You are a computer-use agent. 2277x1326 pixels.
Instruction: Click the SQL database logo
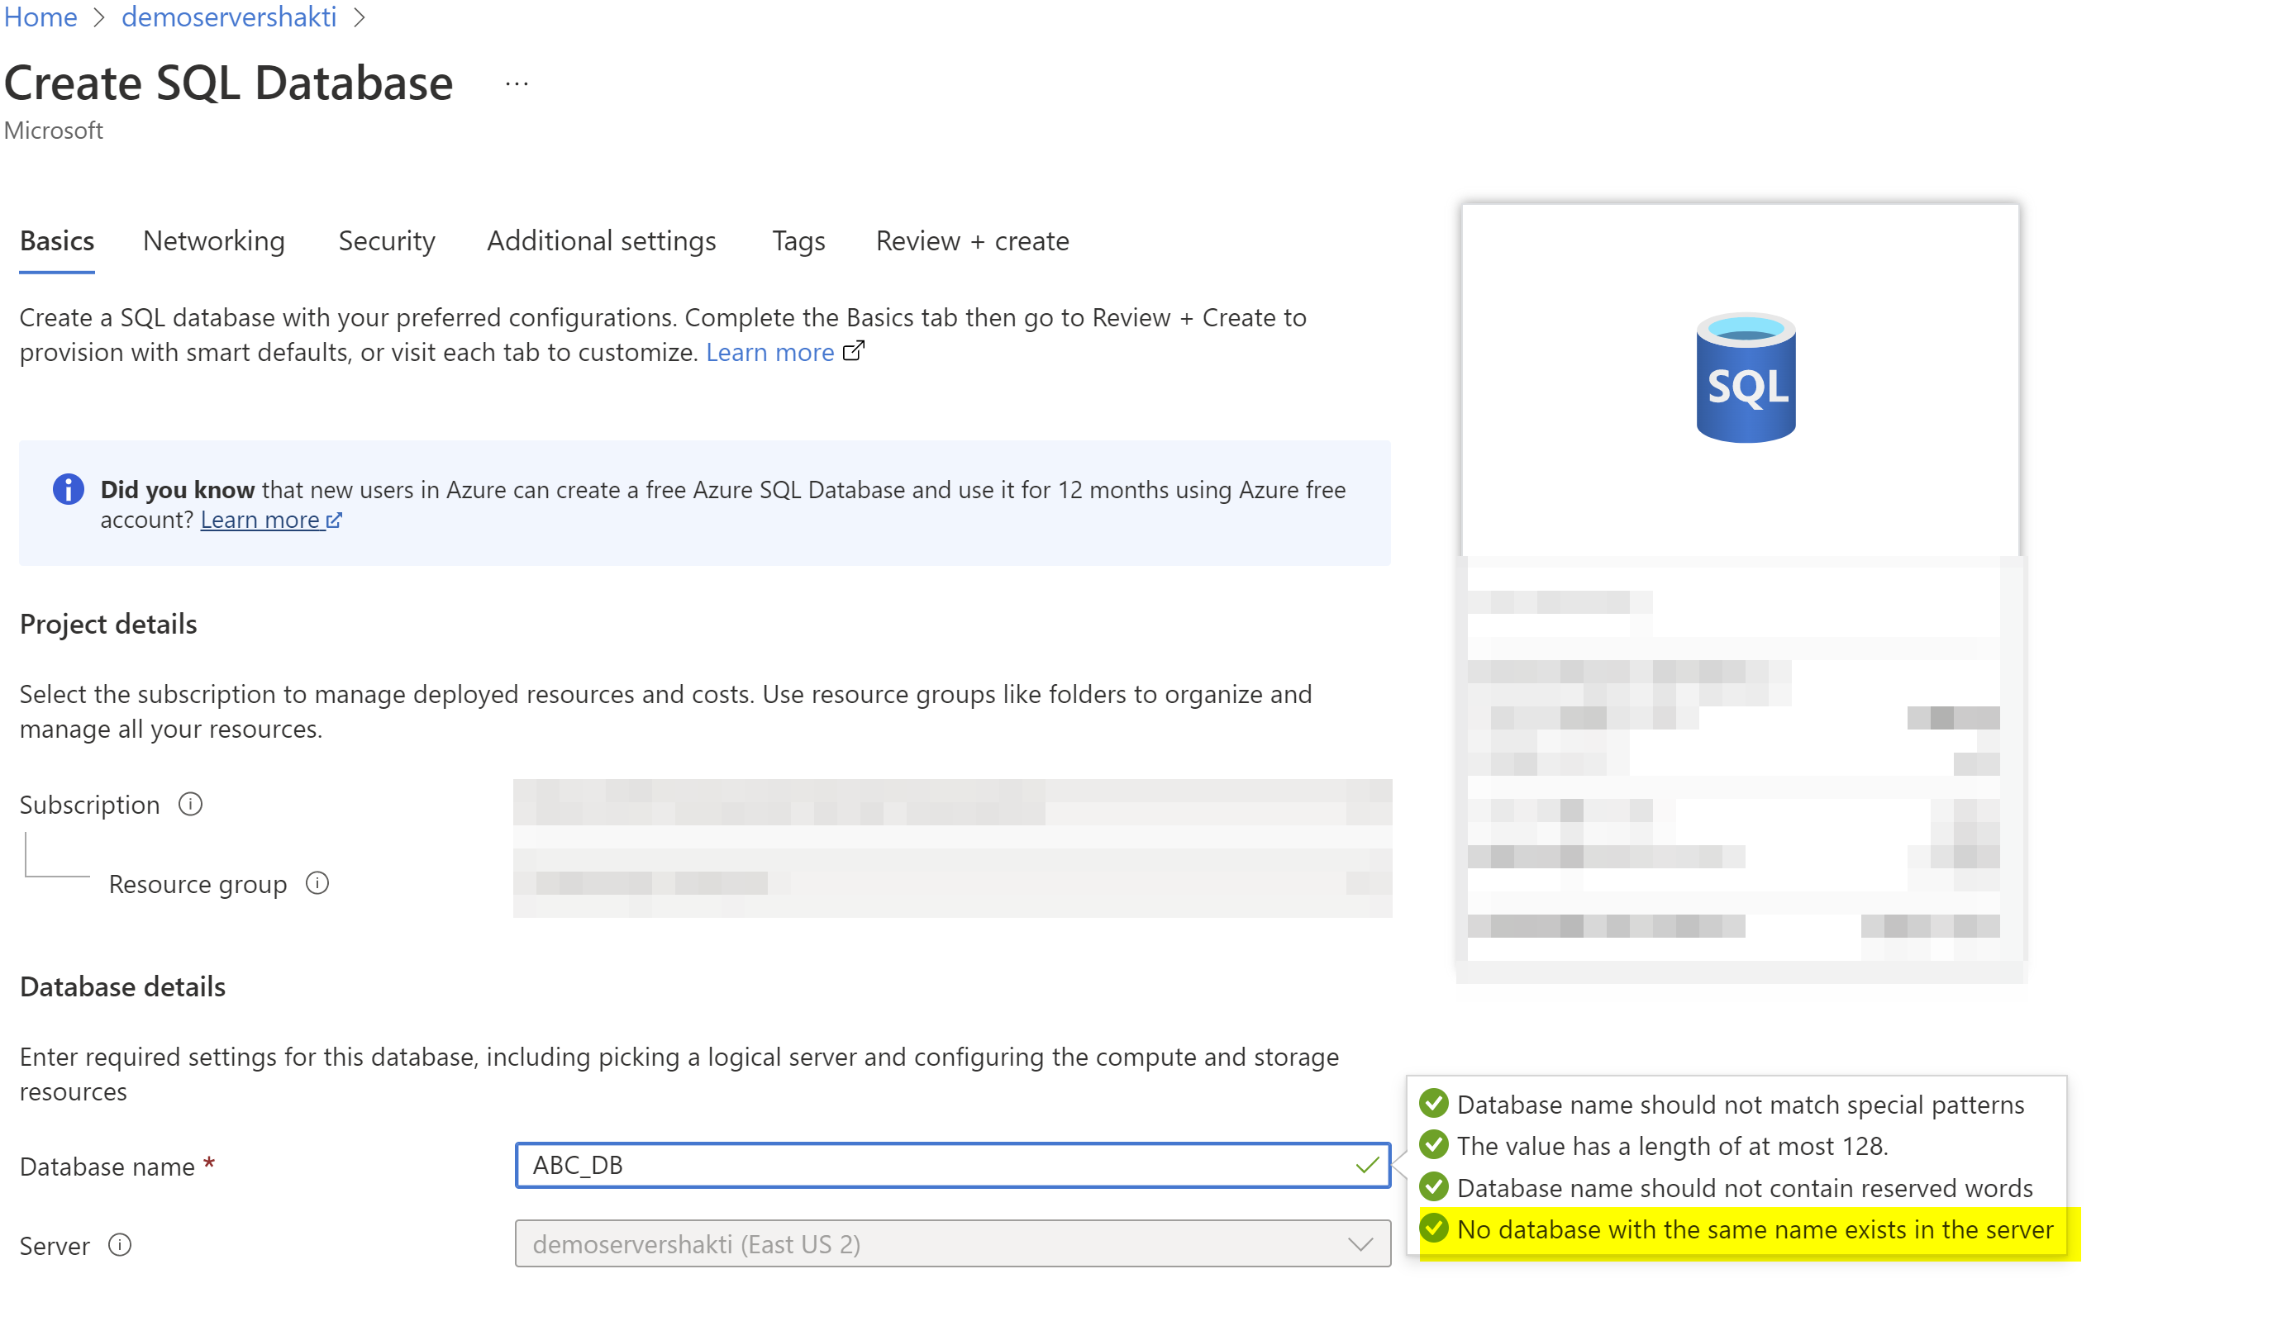pyautogui.click(x=1746, y=378)
